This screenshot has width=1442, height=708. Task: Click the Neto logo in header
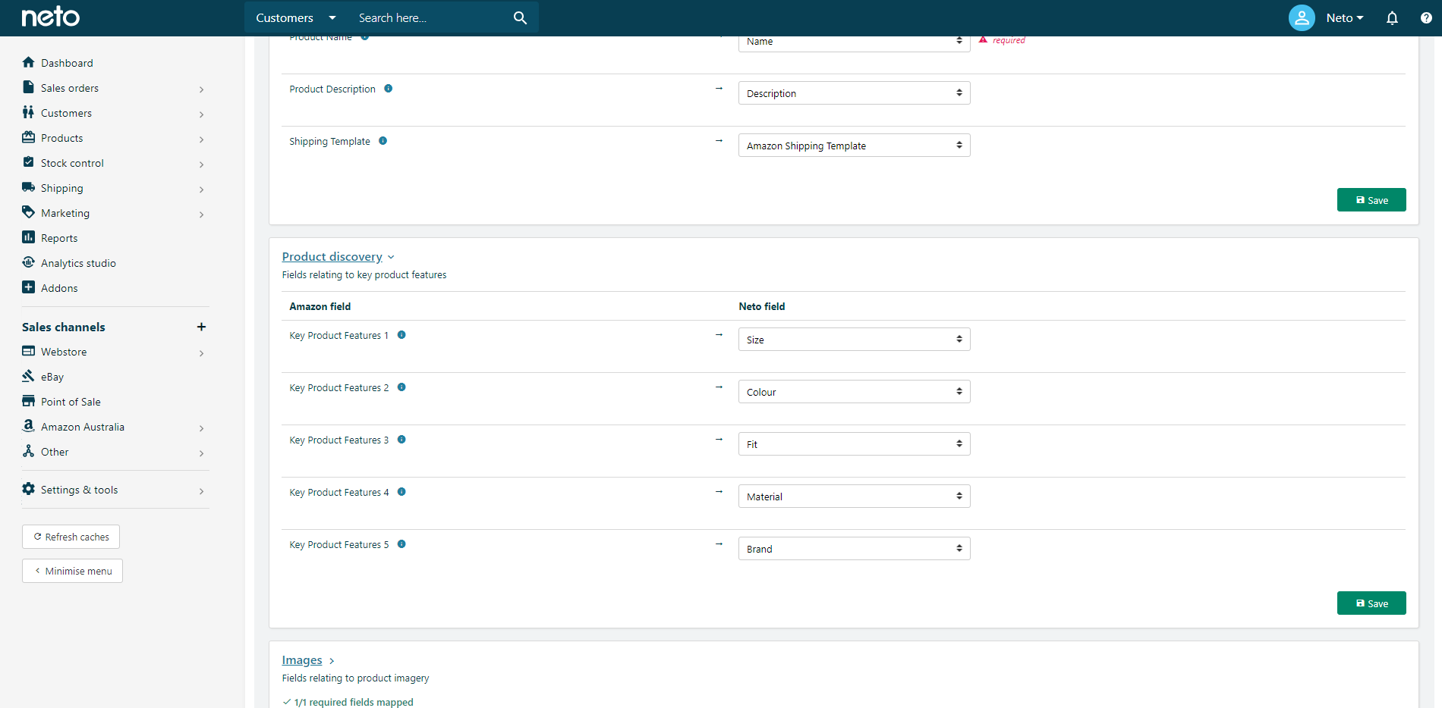(50, 17)
